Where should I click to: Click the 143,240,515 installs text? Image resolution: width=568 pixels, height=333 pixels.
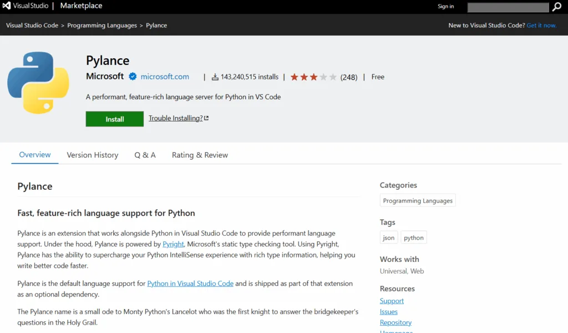point(250,77)
